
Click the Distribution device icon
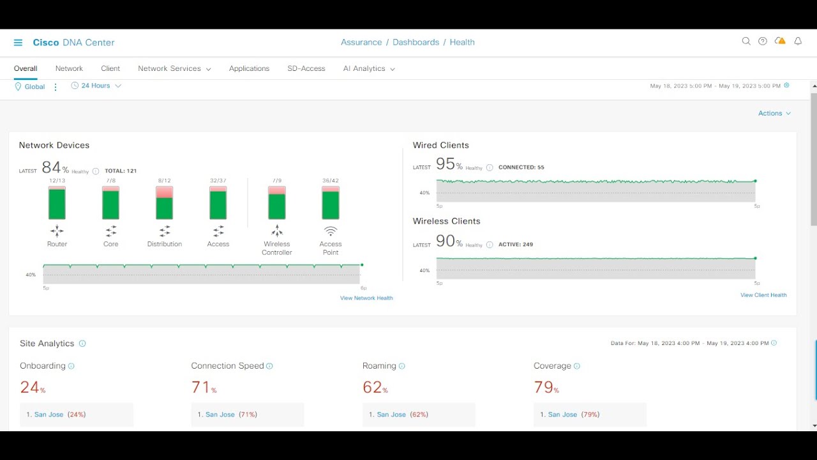[x=165, y=231]
